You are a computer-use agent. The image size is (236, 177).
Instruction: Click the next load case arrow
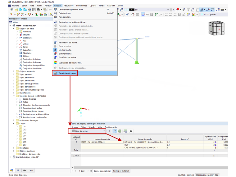pos(174,10)
